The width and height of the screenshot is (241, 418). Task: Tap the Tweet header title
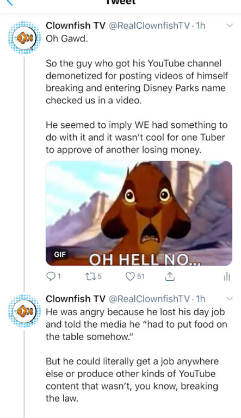pyautogui.click(x=121, y=2)
